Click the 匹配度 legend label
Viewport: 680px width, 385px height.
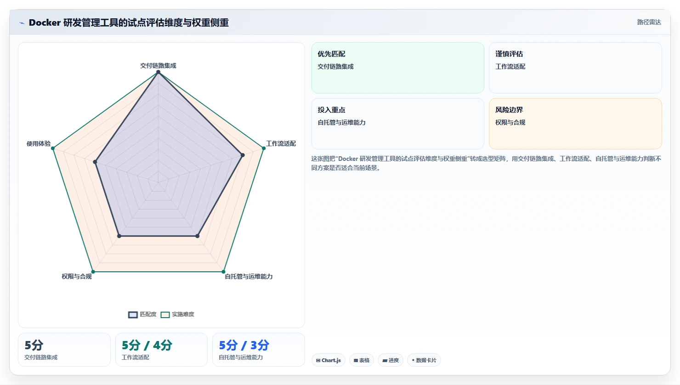148,314
